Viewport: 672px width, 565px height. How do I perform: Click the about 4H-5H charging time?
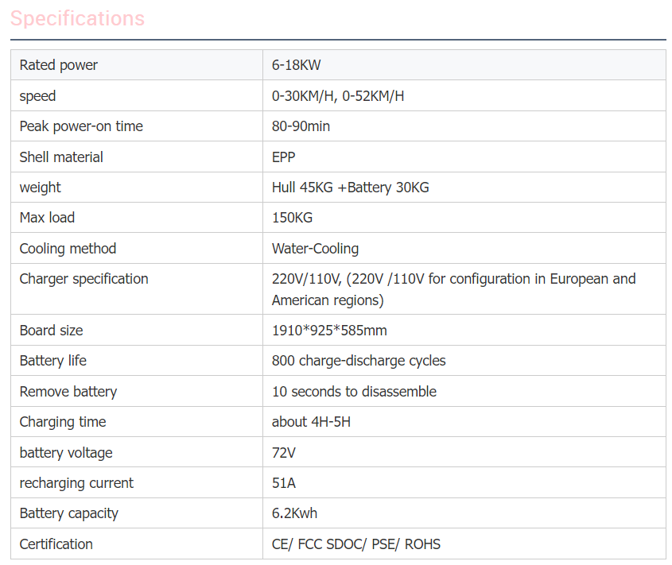311,422
